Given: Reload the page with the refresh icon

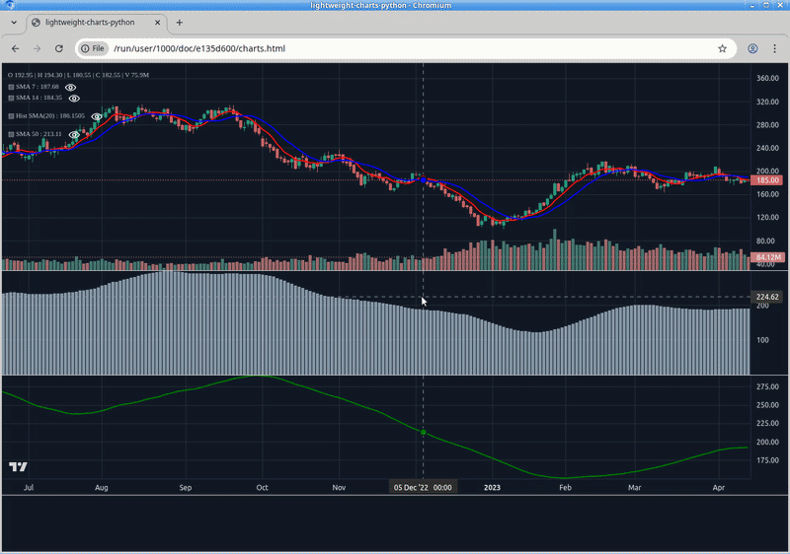Looking at the screenshot, I should [x=59, y=48].
